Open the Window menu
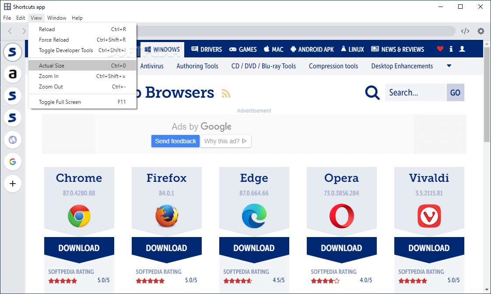 tap(57, 18)
